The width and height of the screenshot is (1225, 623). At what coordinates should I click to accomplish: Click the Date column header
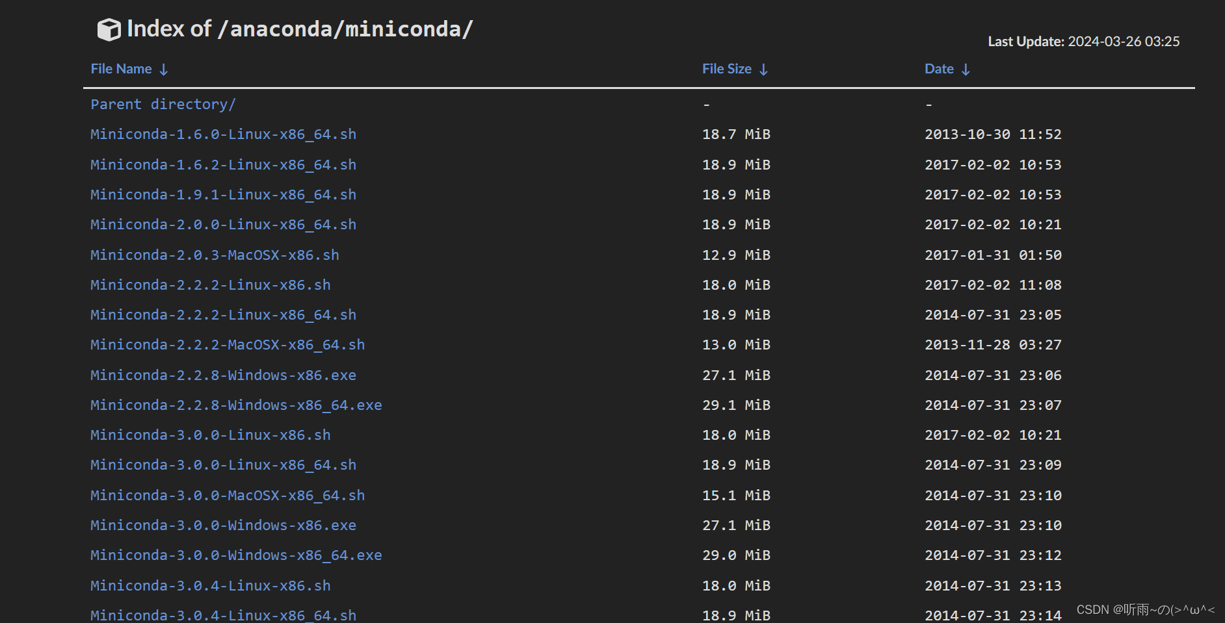pos(938,69)
